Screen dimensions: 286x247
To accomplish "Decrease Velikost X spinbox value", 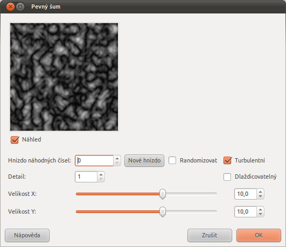I will coord(260,196).
